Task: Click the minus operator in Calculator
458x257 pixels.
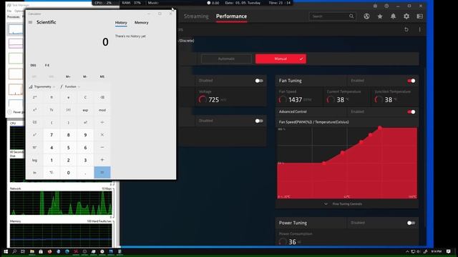Action: click(102, 148)
